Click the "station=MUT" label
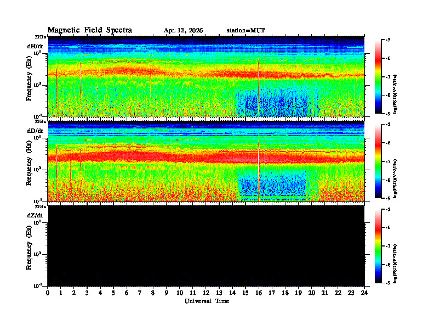This screenshot has width=434, height=336. pyautogui.click(x=245, y=31)
